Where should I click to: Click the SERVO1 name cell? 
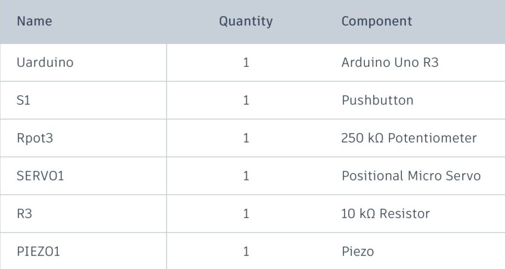click(x=40, y=176)
